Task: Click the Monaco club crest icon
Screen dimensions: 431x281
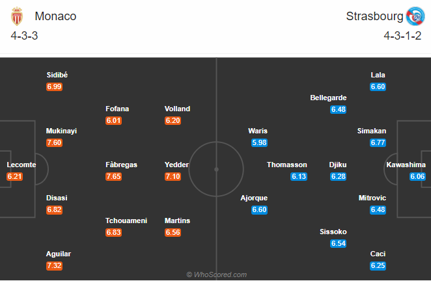Action: coord(16,16)
